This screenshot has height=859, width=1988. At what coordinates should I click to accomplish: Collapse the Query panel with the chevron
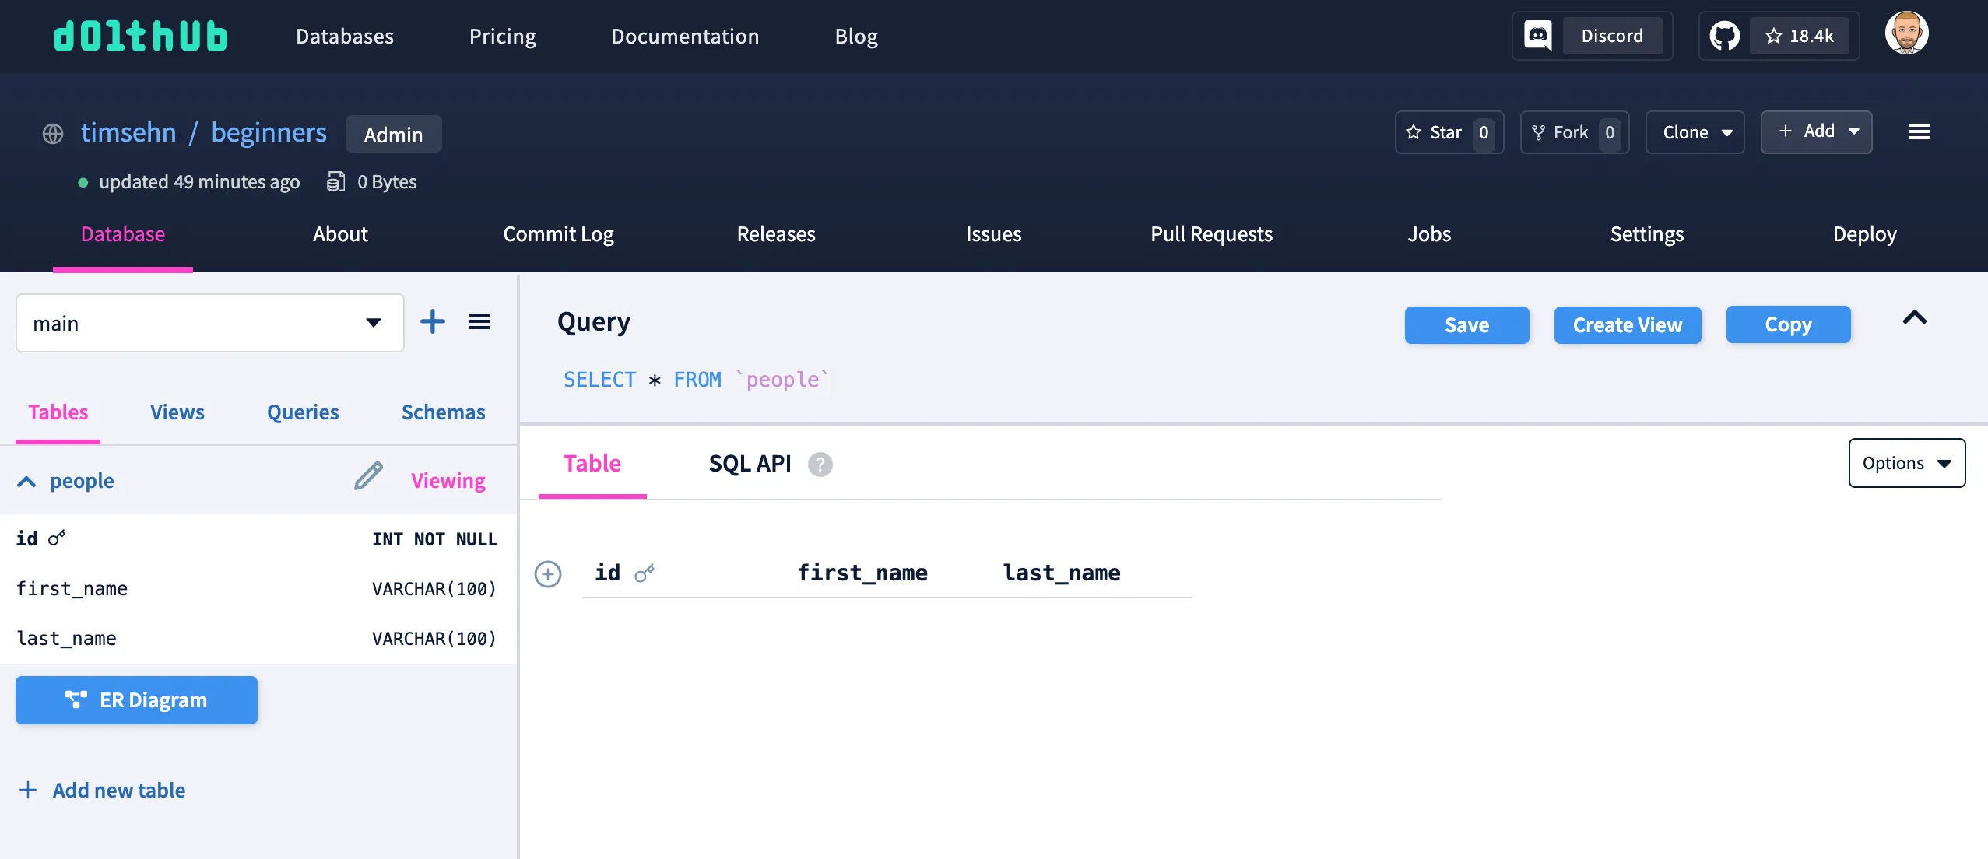[1916, 317]
